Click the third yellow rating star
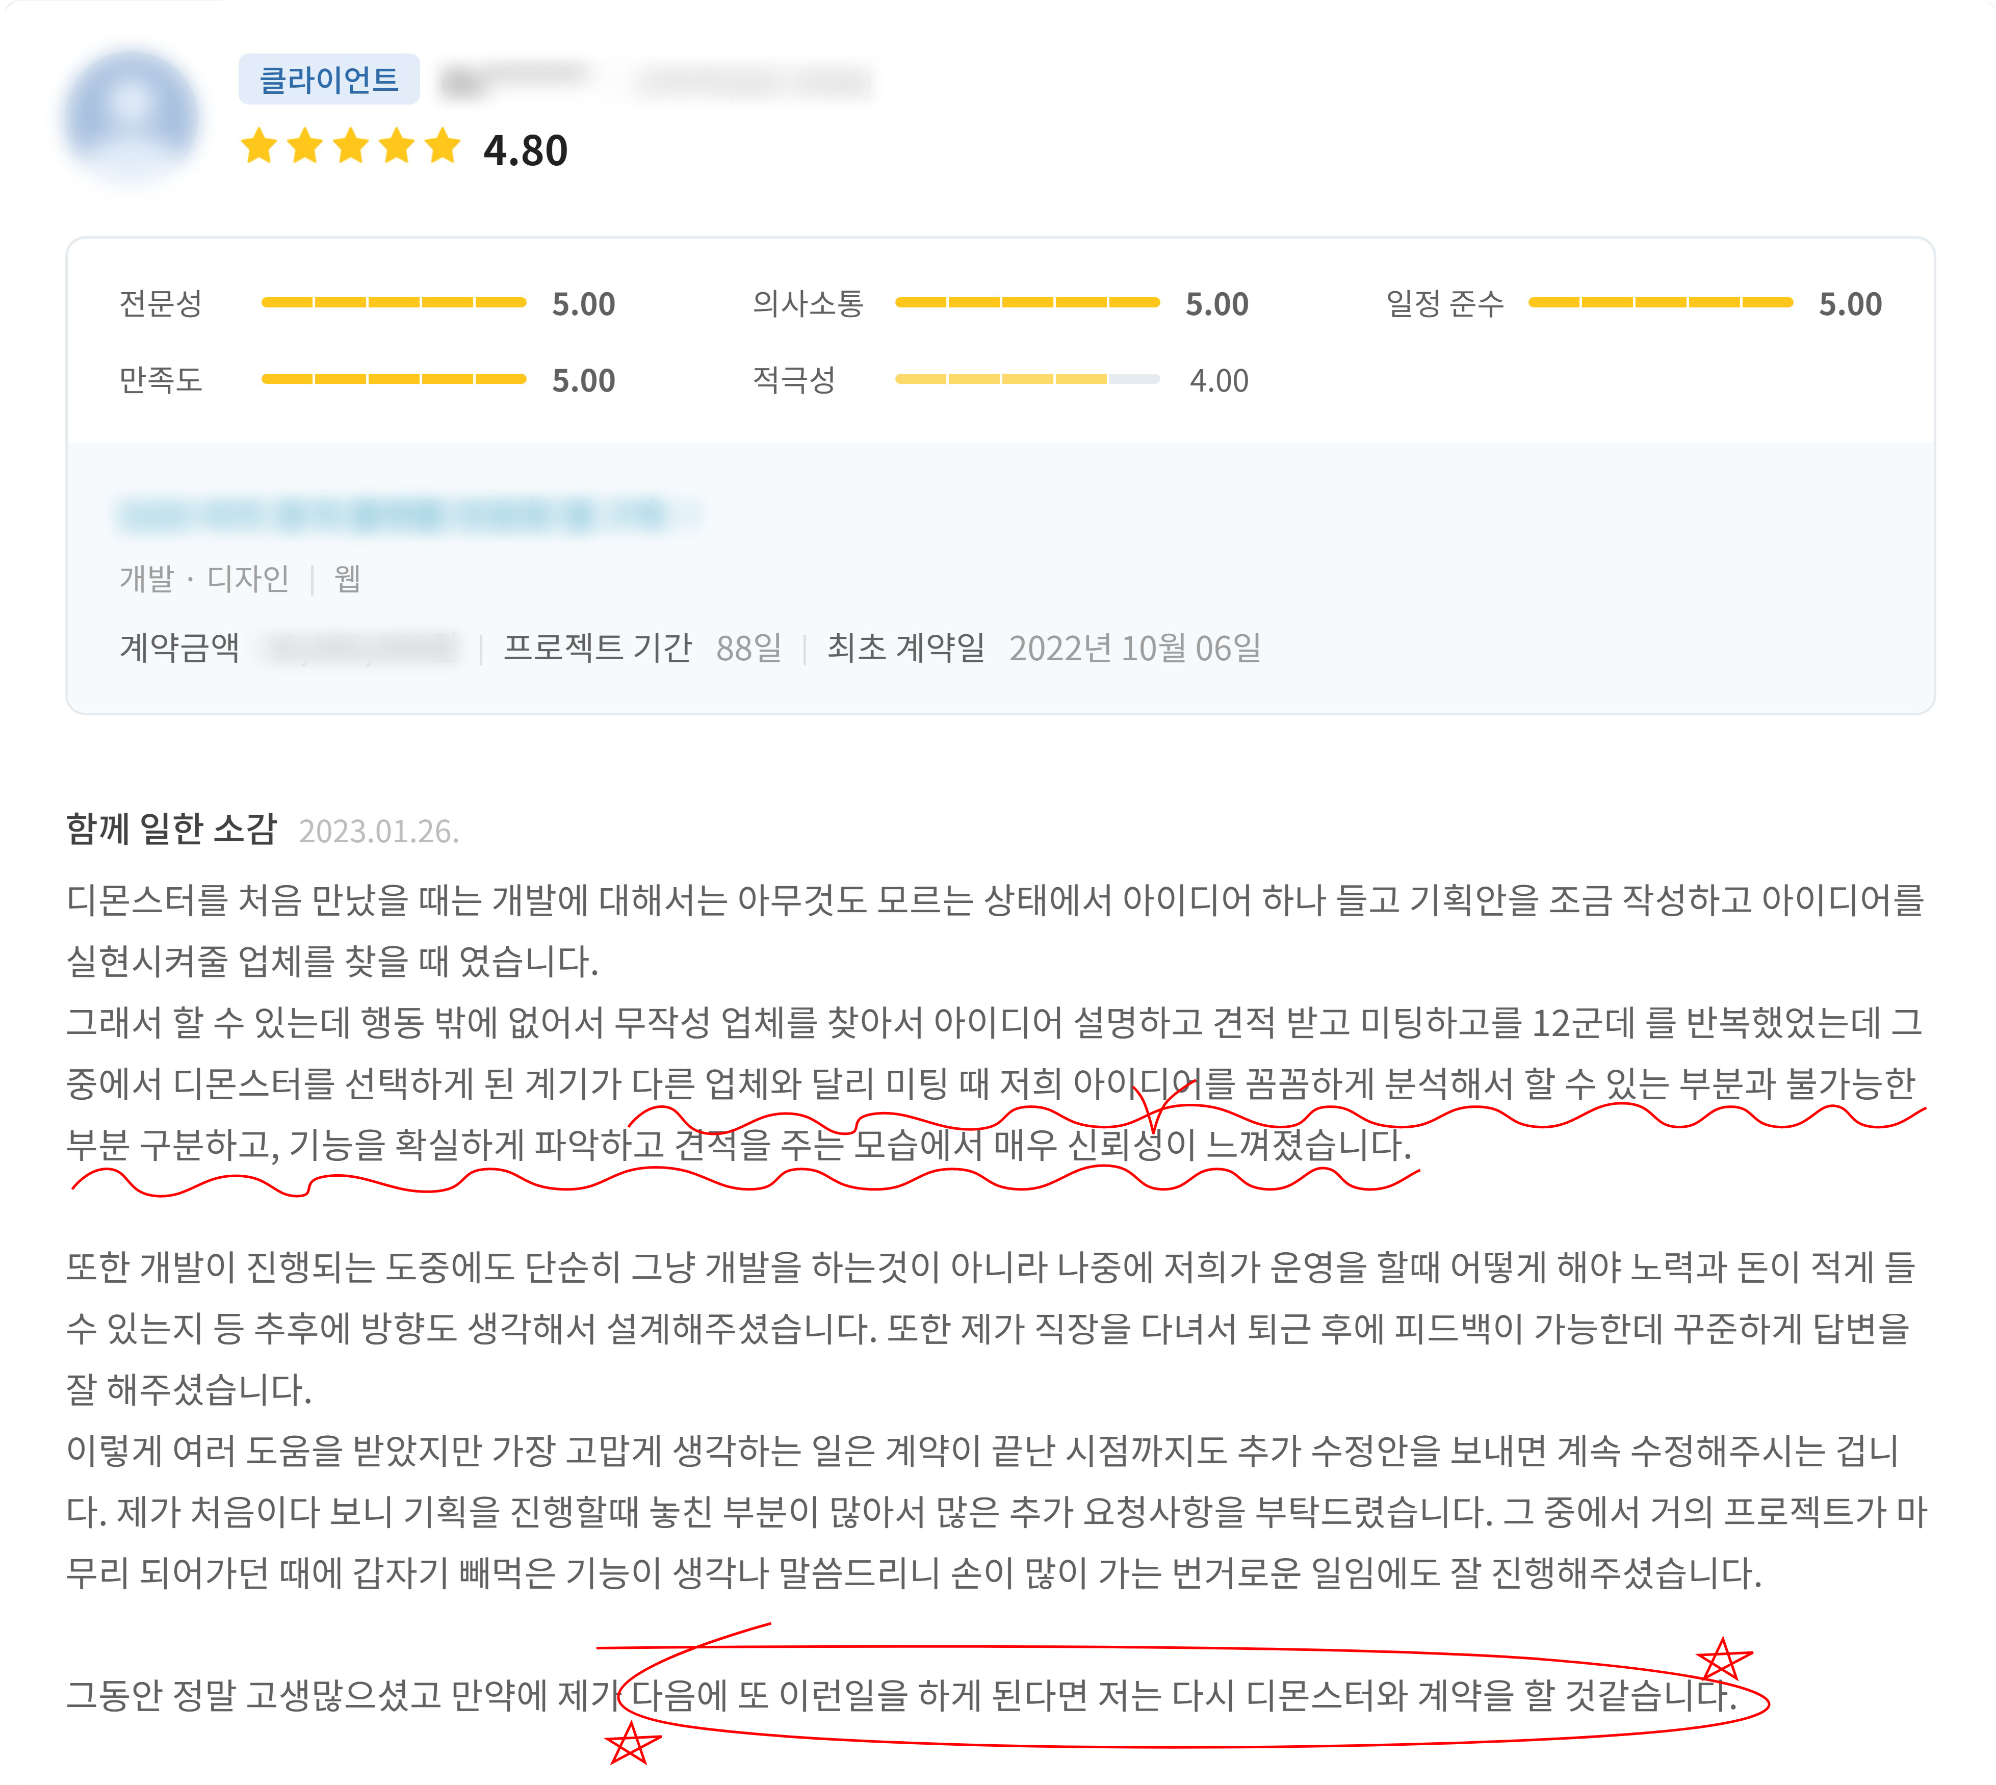 click(x=350, y=146)
